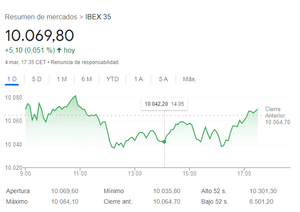Select the Máx. range tab
The image size is (300, 212).
tap(190, 79)
